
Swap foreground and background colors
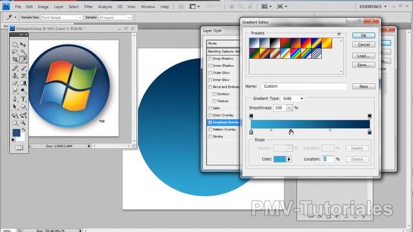pos(23,130)
